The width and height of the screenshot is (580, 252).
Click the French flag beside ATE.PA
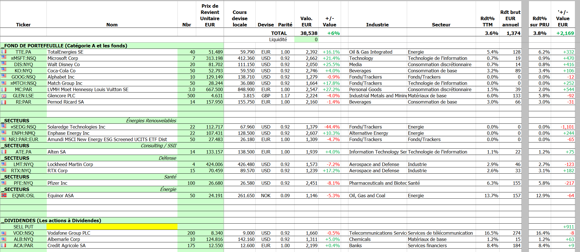pos(4,152)
